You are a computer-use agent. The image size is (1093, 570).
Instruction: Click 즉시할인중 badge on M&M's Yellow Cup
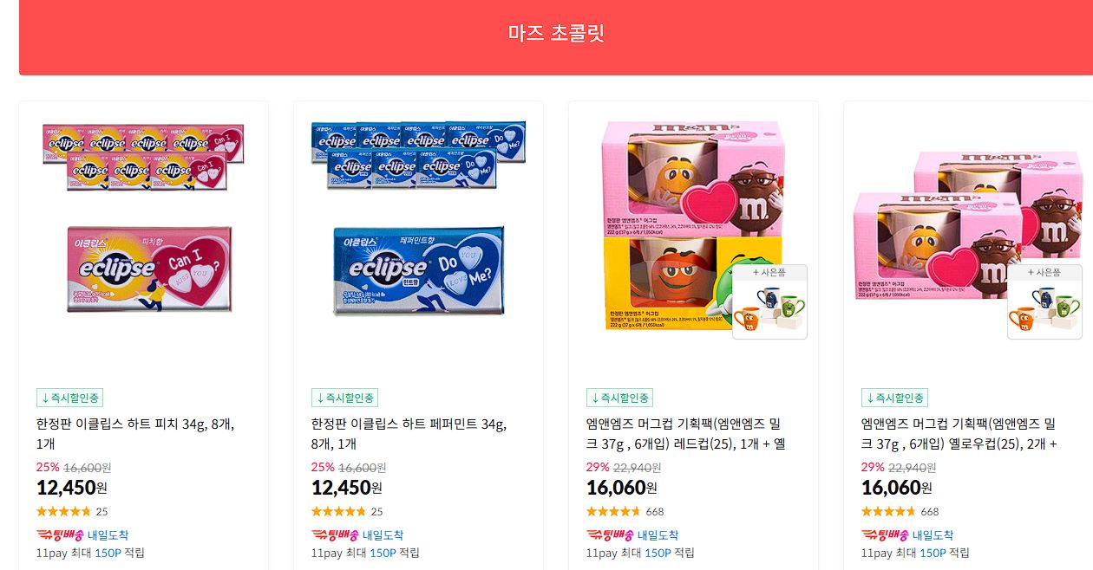894,398
